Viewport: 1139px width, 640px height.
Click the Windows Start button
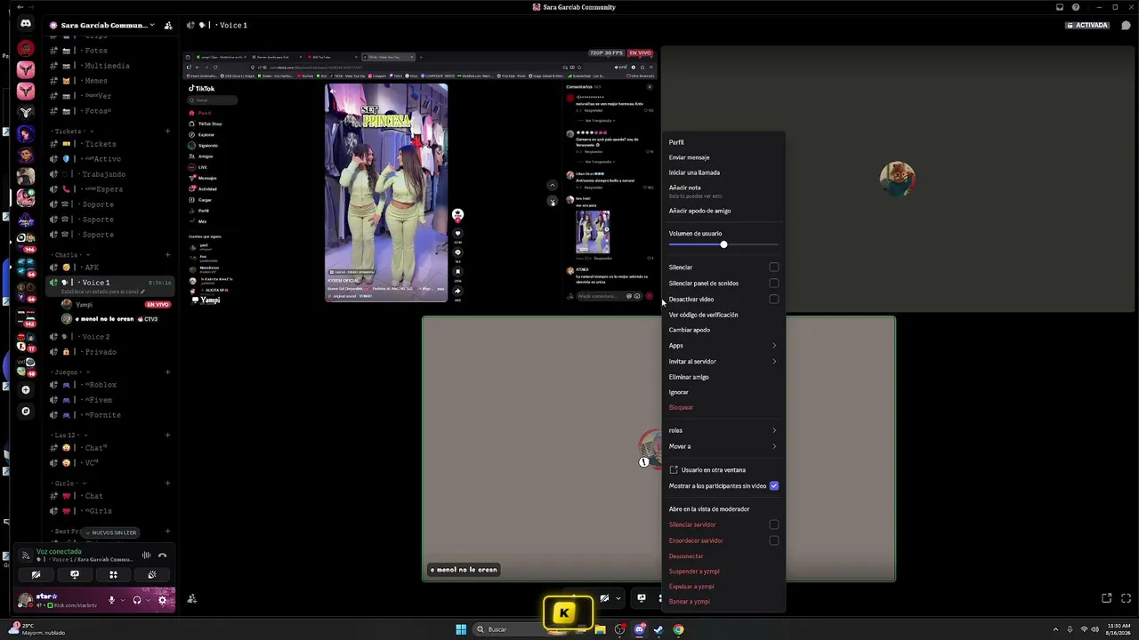coord(461,629)
